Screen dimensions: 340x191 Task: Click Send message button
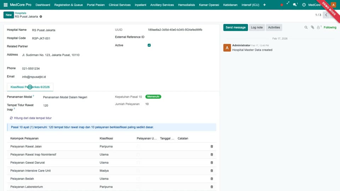tap(236, 28)
